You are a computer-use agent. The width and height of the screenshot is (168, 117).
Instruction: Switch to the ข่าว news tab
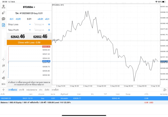pos(41,90)
